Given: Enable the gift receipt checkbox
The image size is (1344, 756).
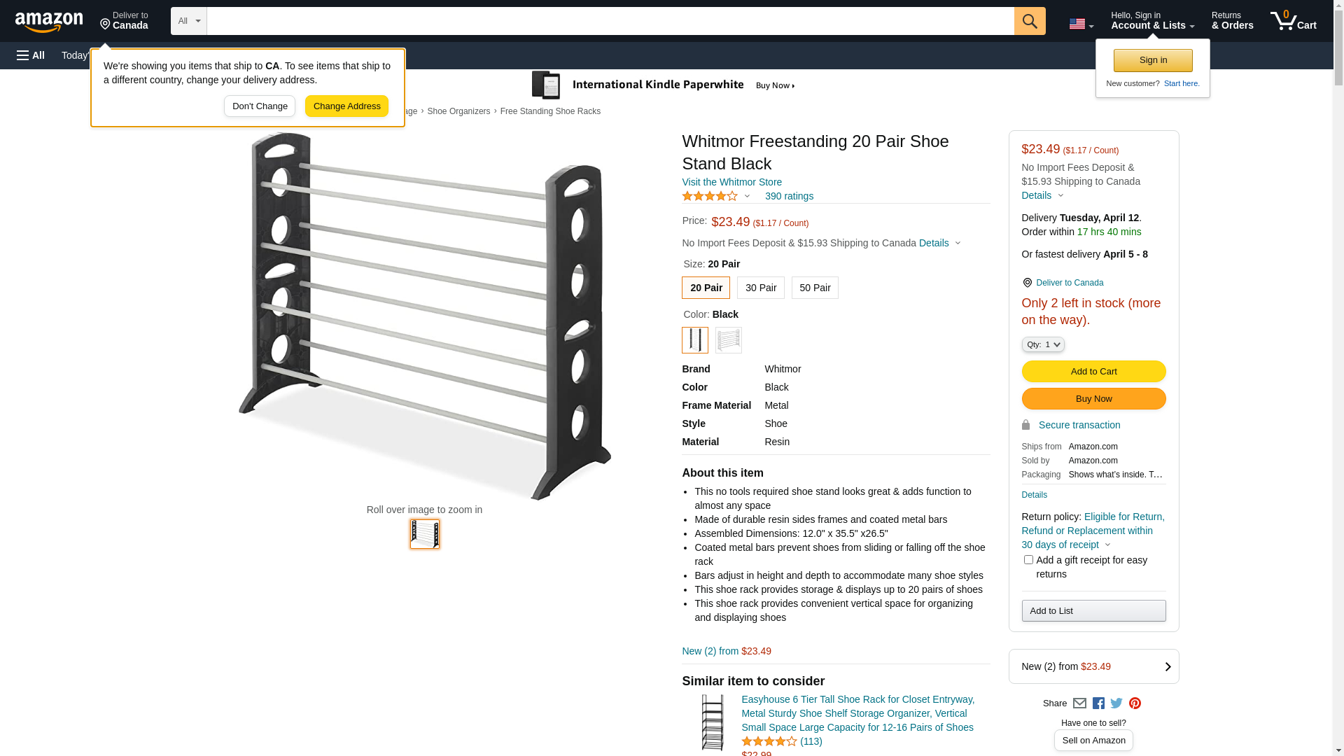Looking at the screenshot, I should click(x=1028, y=560).
